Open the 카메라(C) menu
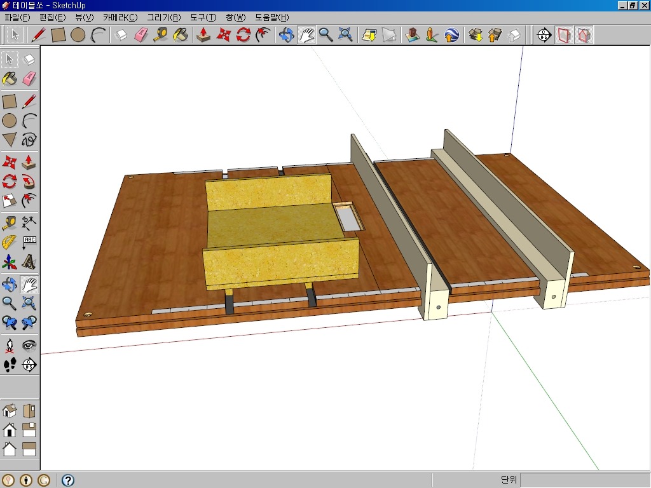651x488 pixels. tap(120, 17)
